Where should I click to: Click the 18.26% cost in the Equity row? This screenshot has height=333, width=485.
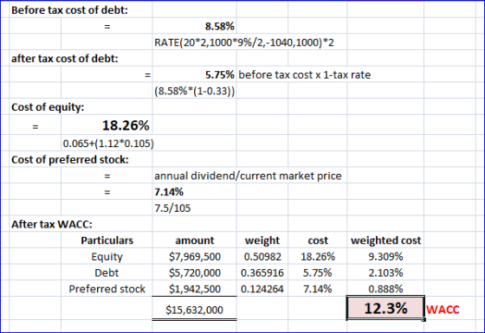318,257
